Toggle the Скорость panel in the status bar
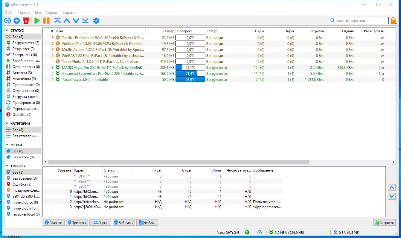The image size is (401, 238). point(384,222)
